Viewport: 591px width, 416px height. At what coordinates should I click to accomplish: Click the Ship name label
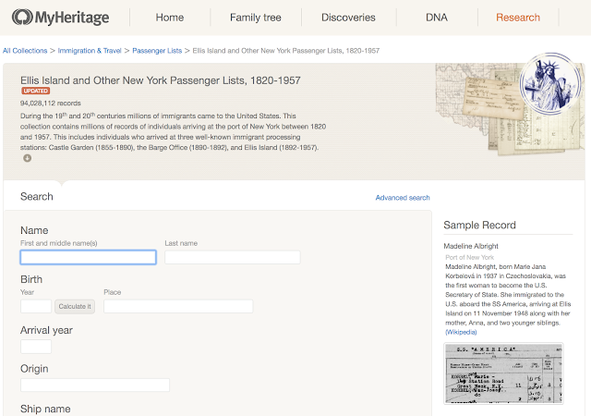pyautogui.click(x=45, y=409)
